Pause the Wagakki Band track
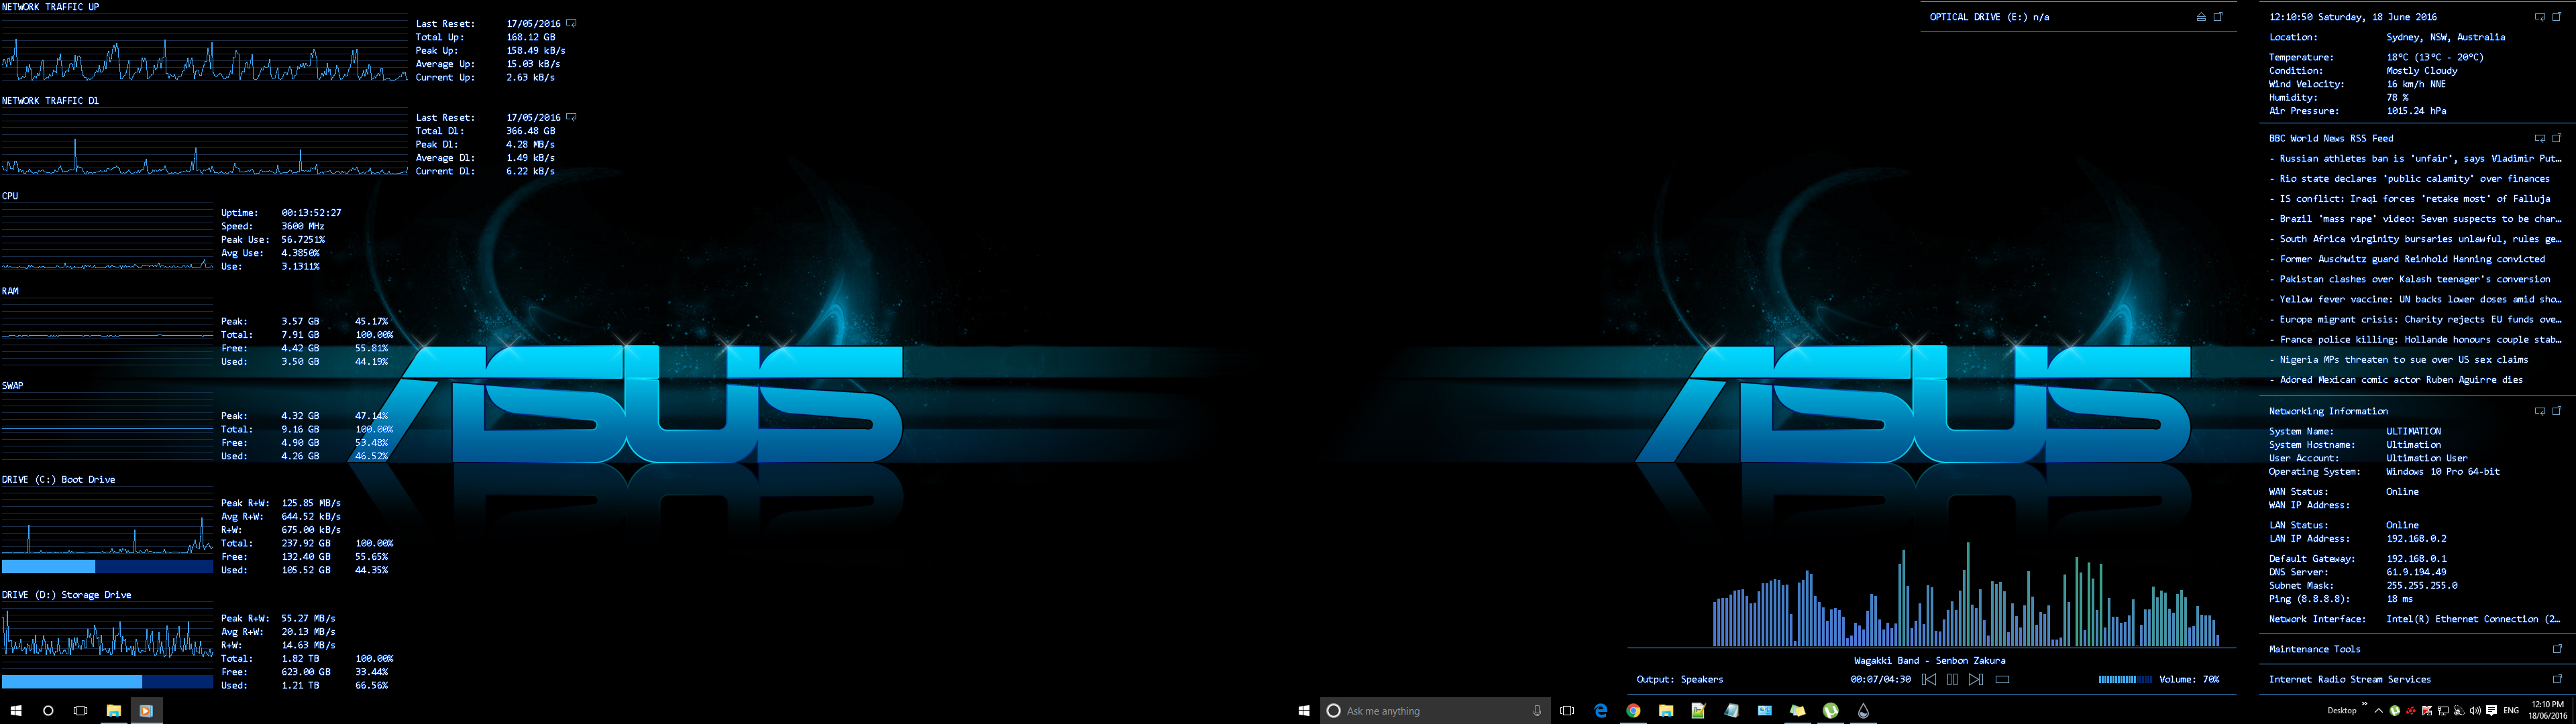Viewport: 2576px width, 724px height. pyautogui.click(x=1952, y=679)
